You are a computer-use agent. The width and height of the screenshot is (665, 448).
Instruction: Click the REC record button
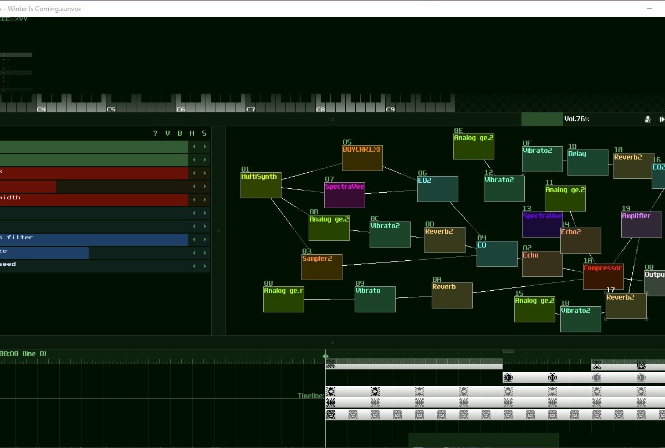pos(648,120)
